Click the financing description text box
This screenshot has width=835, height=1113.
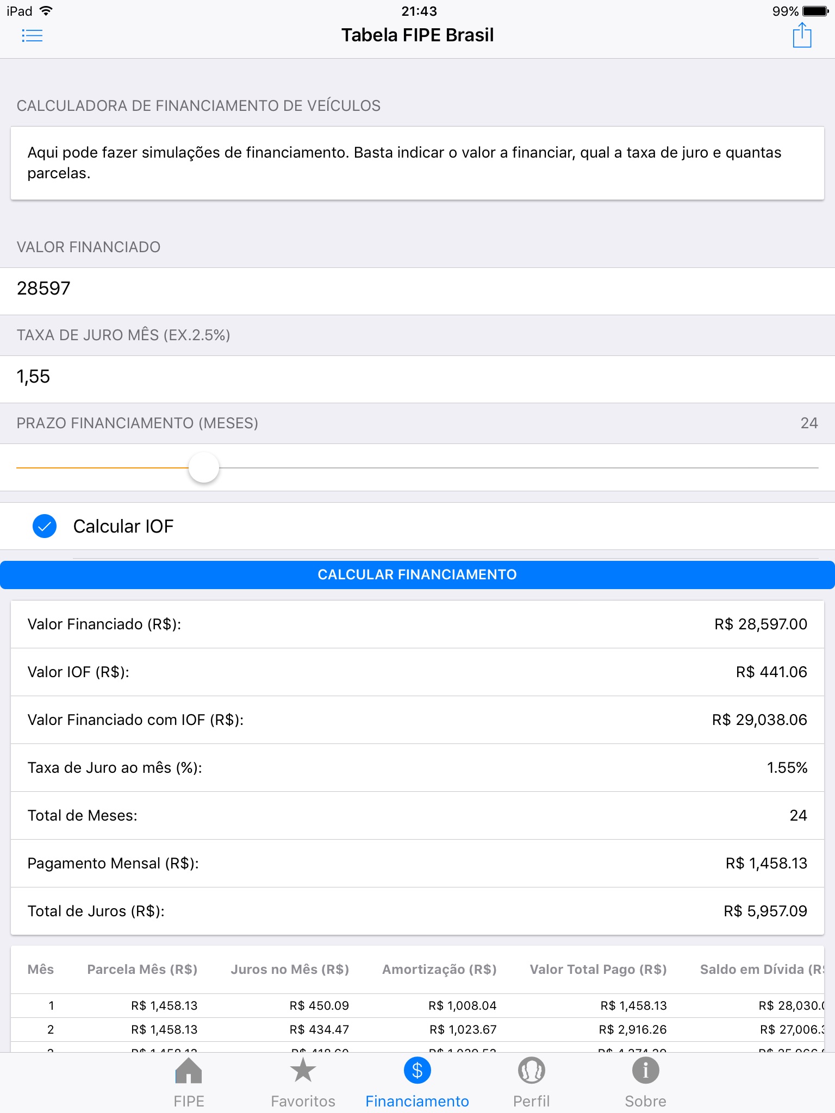[x=417, y=163]
